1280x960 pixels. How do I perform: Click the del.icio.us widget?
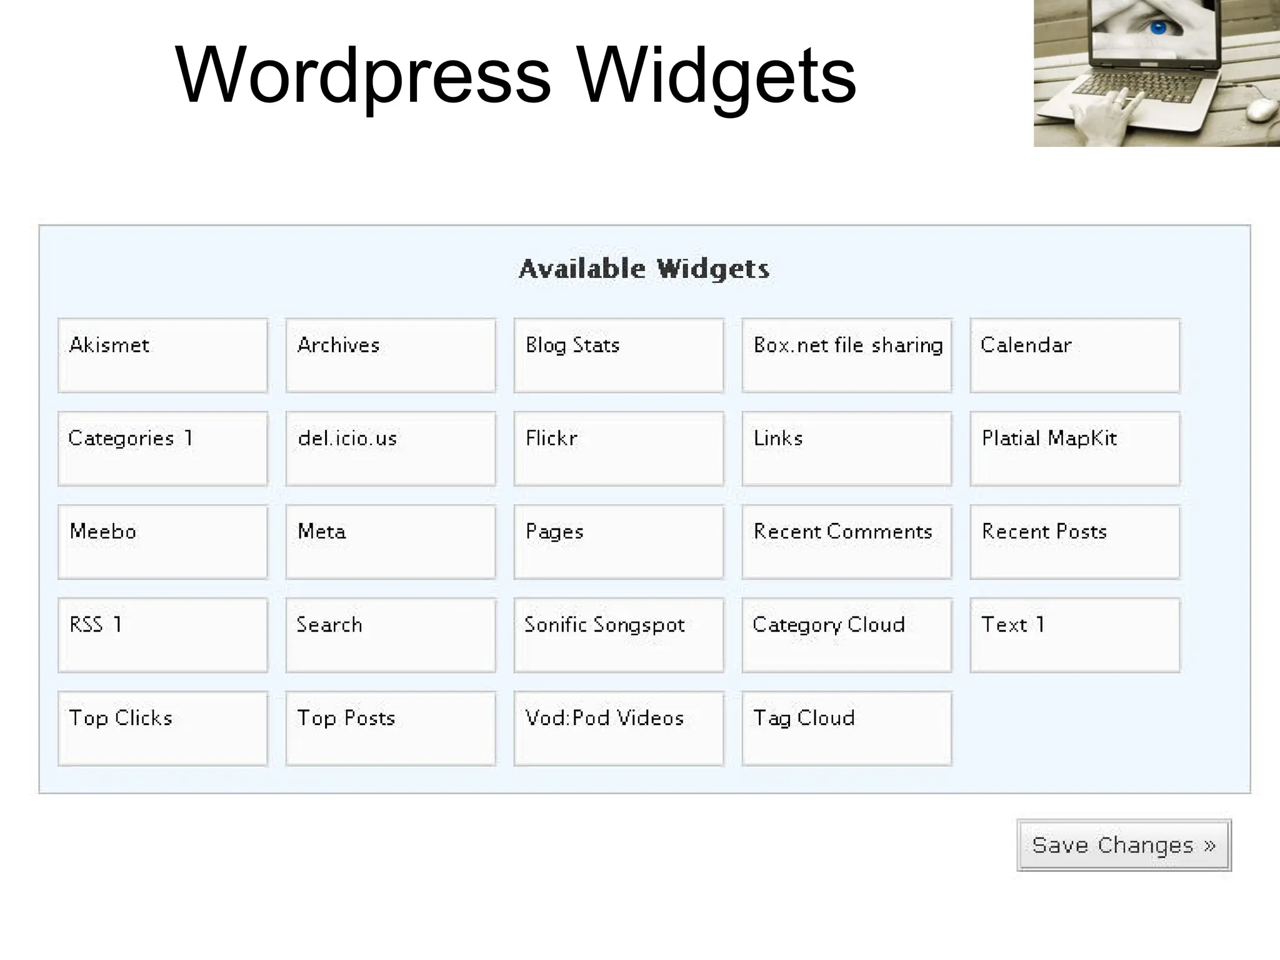pos(391,448)
